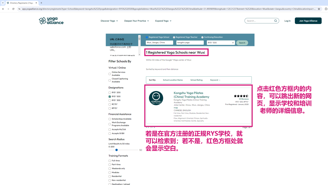Open Kongzhu Yoga Pilates Training Academy link
Screen dimensions: 328x185
point(191,95)
